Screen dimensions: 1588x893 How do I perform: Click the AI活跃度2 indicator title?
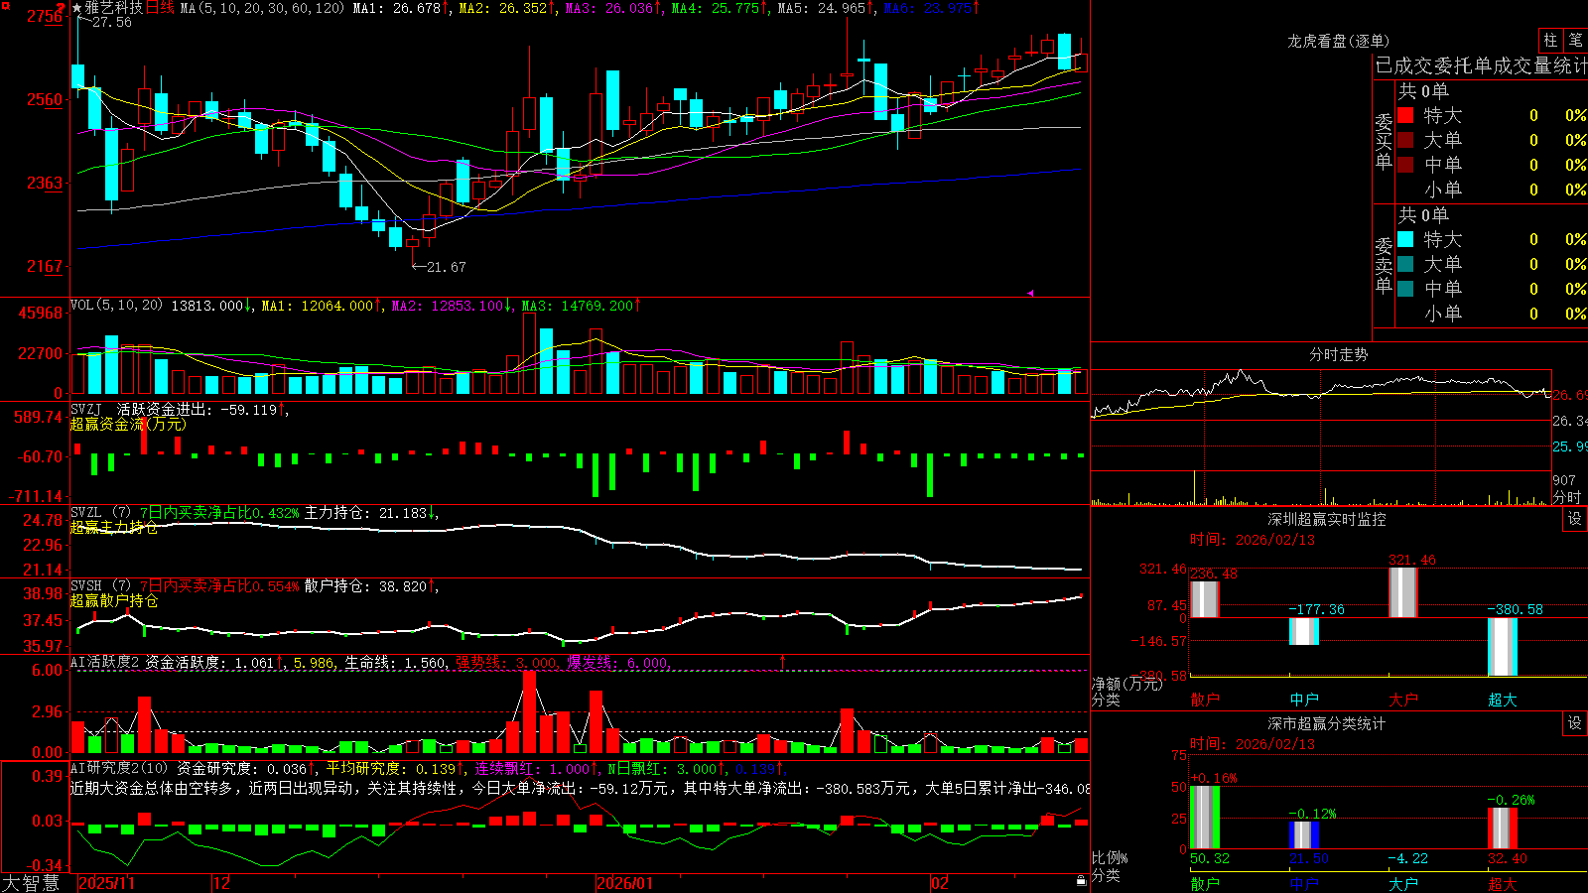pyautogui.click(x=105, y=662)
